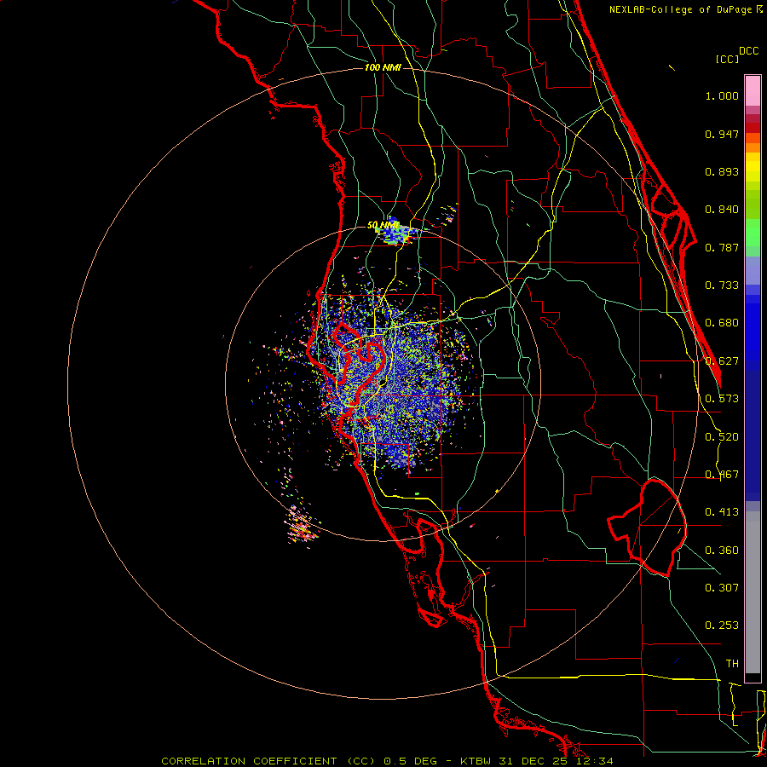Click the Correlation Coefficient caption at bottom

387,761
